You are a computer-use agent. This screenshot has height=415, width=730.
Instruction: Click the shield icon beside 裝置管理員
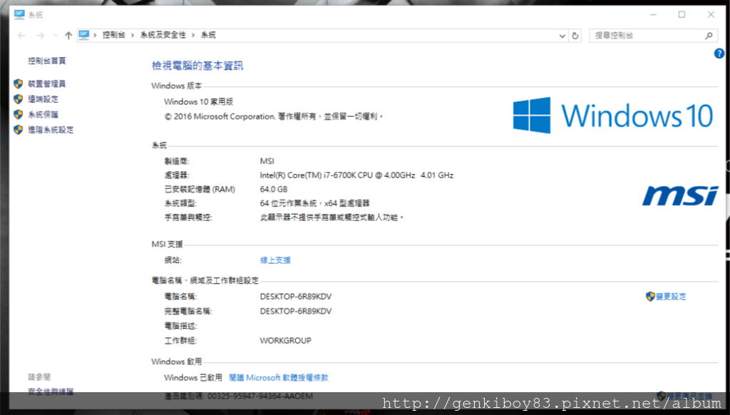18,84
